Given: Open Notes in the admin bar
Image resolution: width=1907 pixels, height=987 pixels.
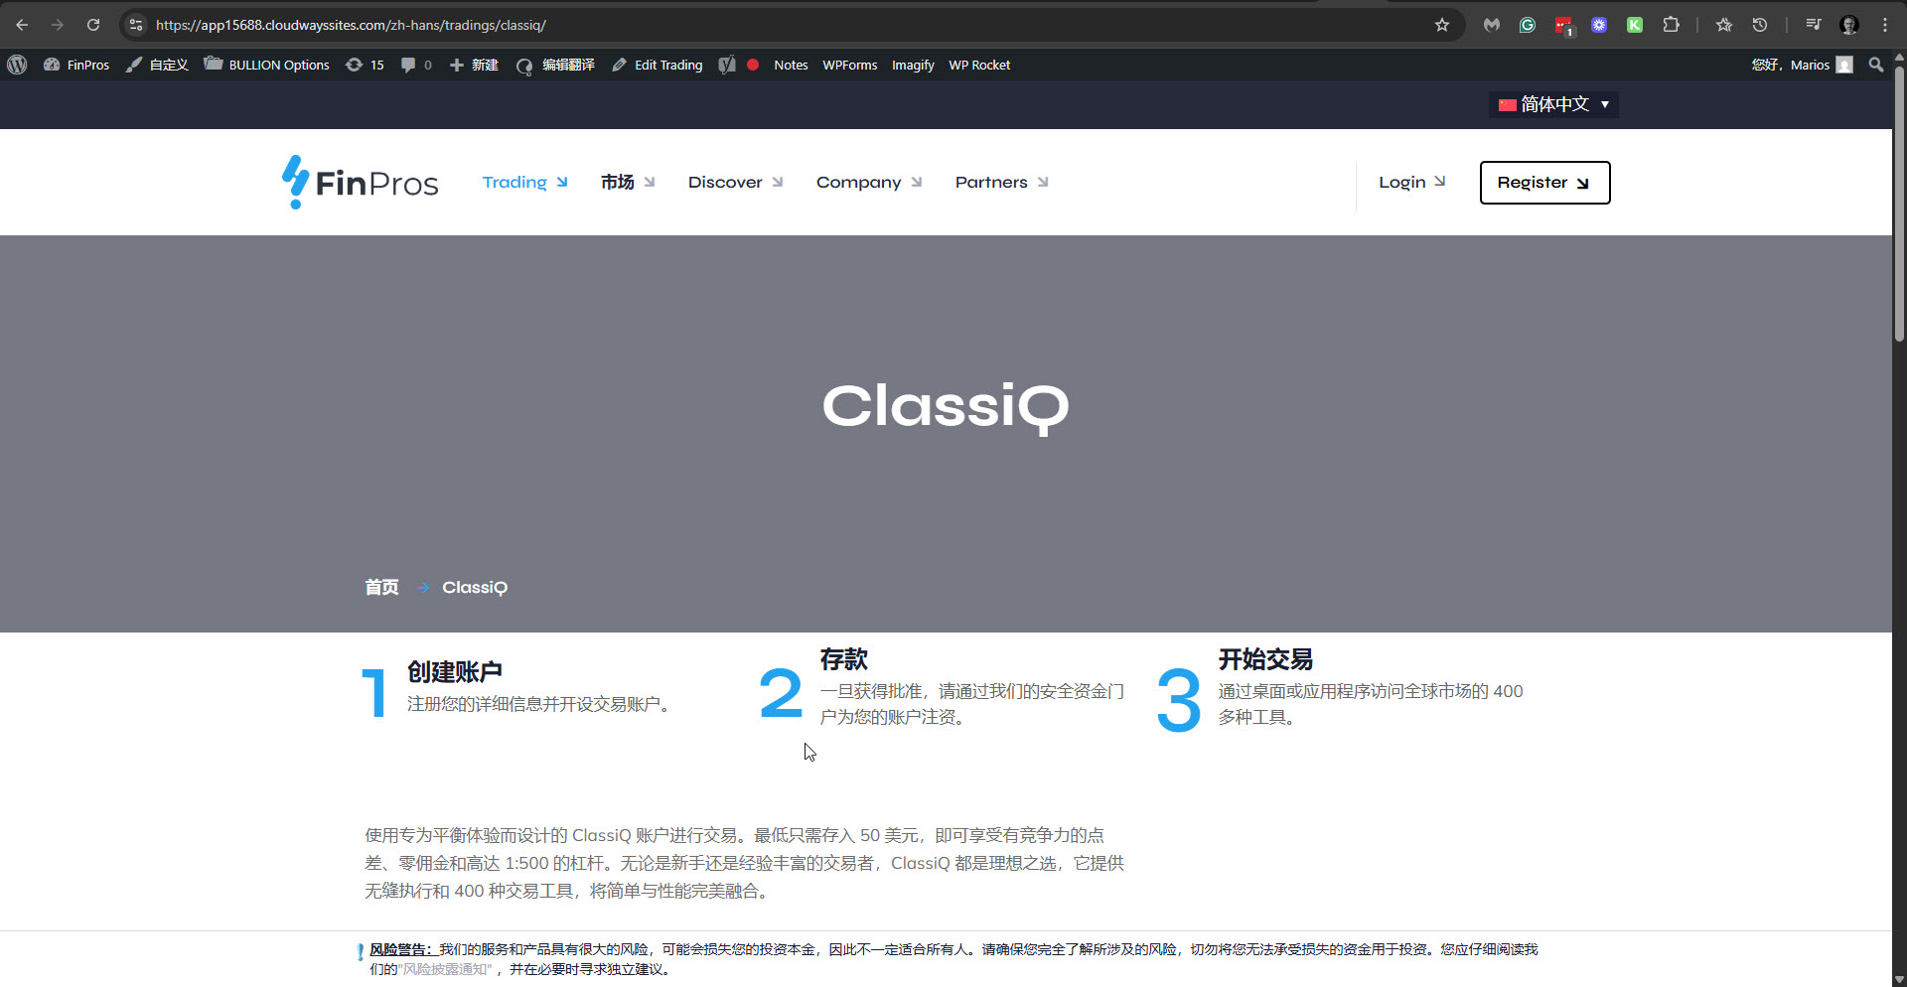Looking at the screenshot, I should [791, 65].
